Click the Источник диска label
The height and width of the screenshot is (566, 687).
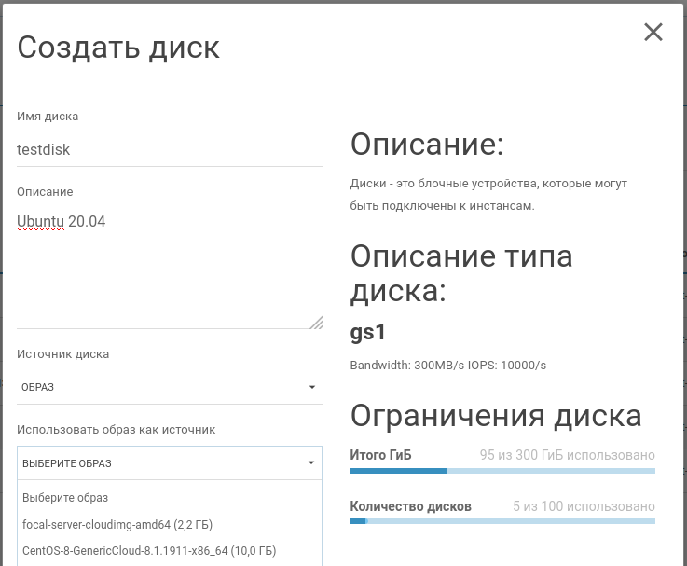pyautogui.click(x=62, y=354)
